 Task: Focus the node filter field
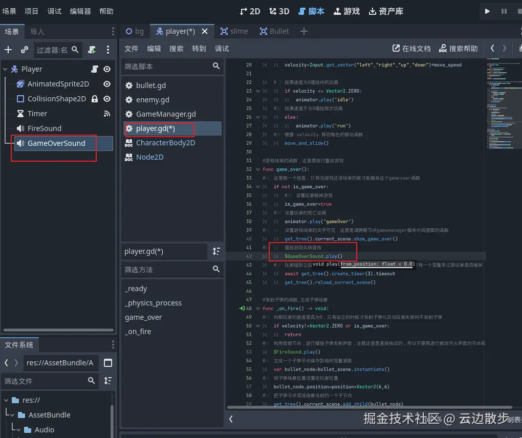coord(58,50)
